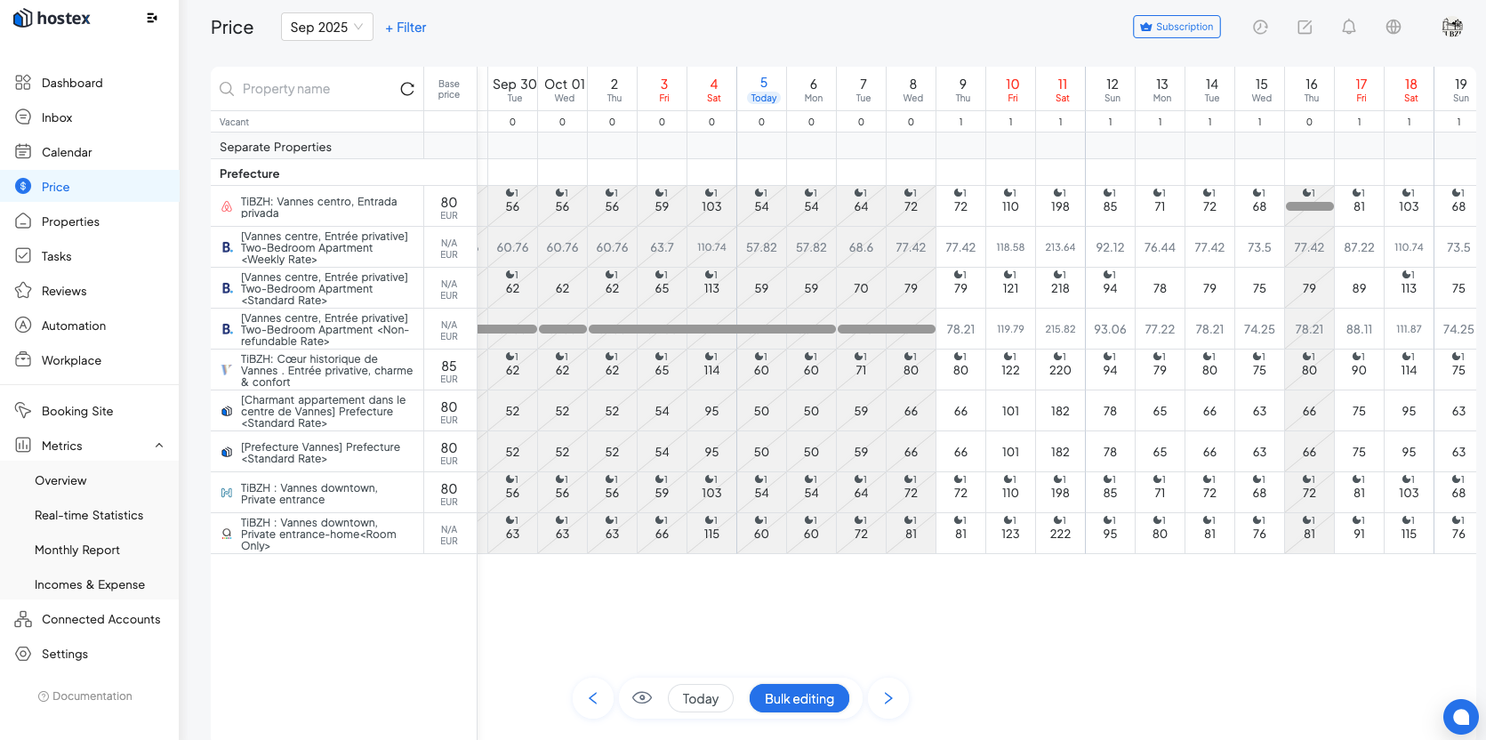The height and width of the screenshot is (740, 1486).
Task: Collapse the sidebar with the menu icon
Action: 152,18
